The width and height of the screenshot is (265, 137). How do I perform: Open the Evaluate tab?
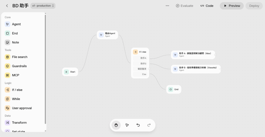(x=185, y=6)
